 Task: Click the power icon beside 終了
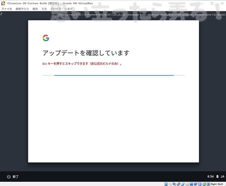pos(8,176)
